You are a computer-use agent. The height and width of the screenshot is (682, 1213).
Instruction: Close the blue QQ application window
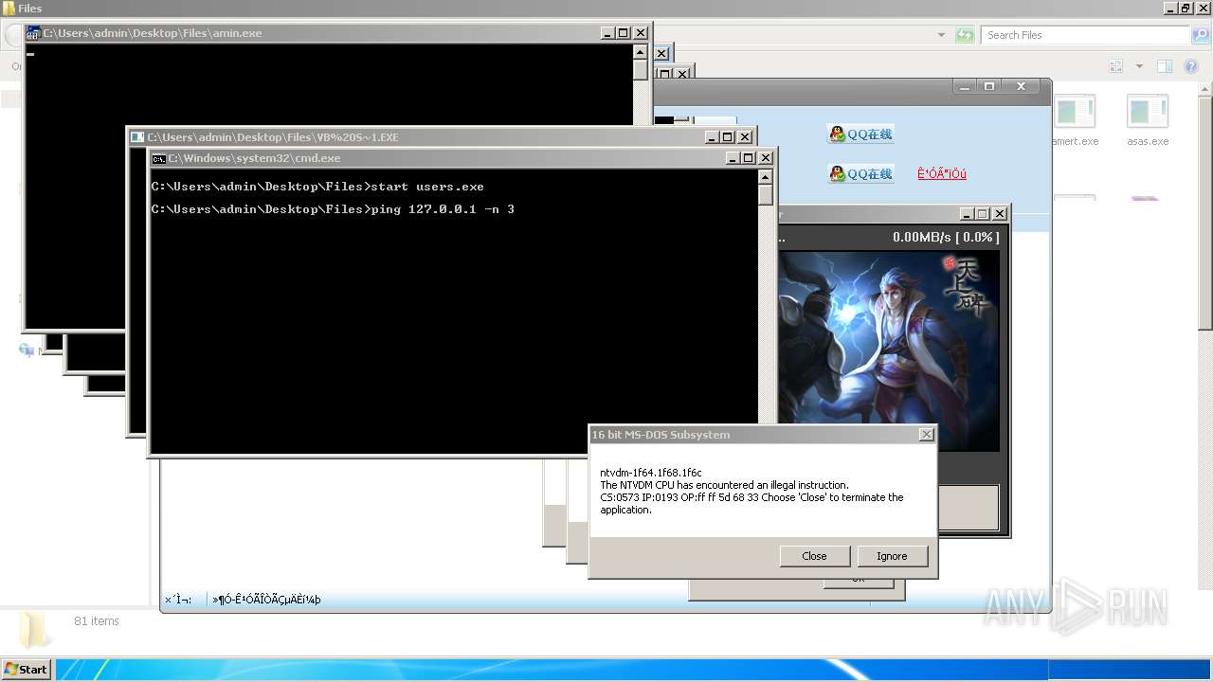pos(1022,86)
